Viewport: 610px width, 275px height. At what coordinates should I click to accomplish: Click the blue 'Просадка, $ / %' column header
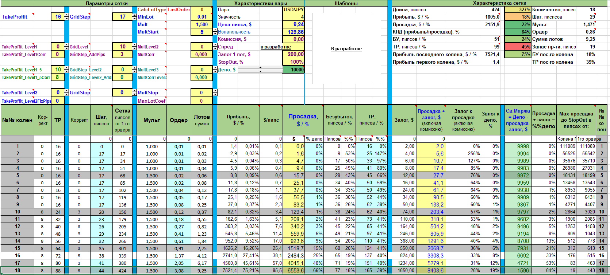tap(303, 120)
